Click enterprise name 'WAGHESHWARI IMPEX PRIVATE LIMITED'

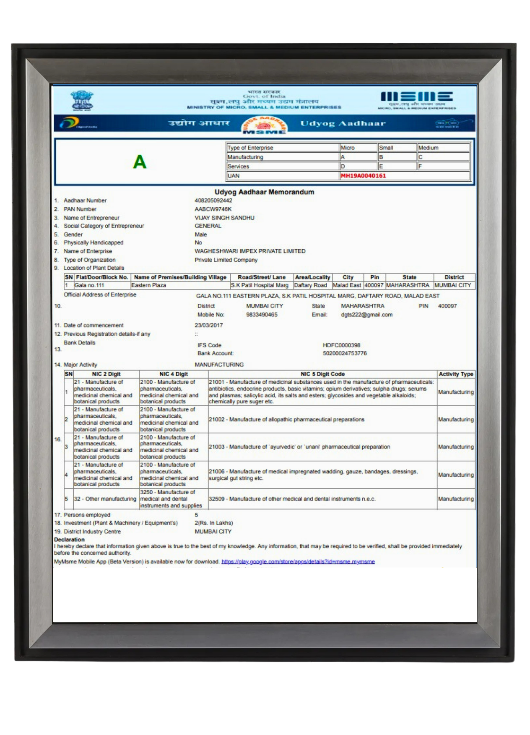pos(250,251)
